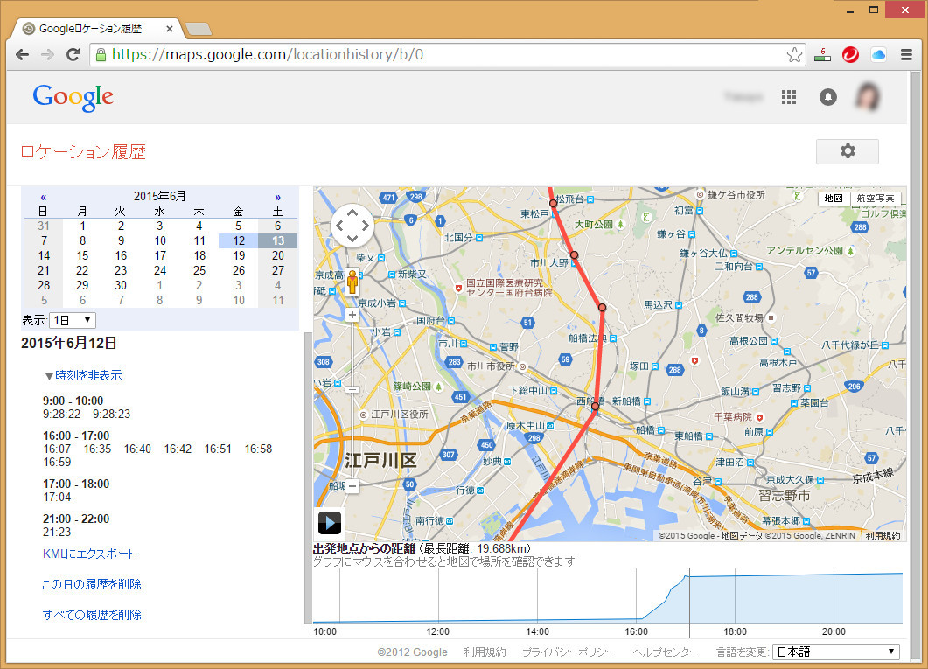Click the map zoom slider track

point(352,401)
